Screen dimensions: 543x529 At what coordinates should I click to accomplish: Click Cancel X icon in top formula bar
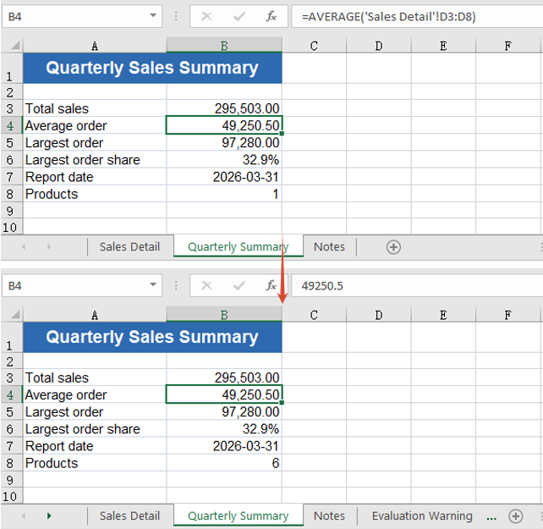206,16
